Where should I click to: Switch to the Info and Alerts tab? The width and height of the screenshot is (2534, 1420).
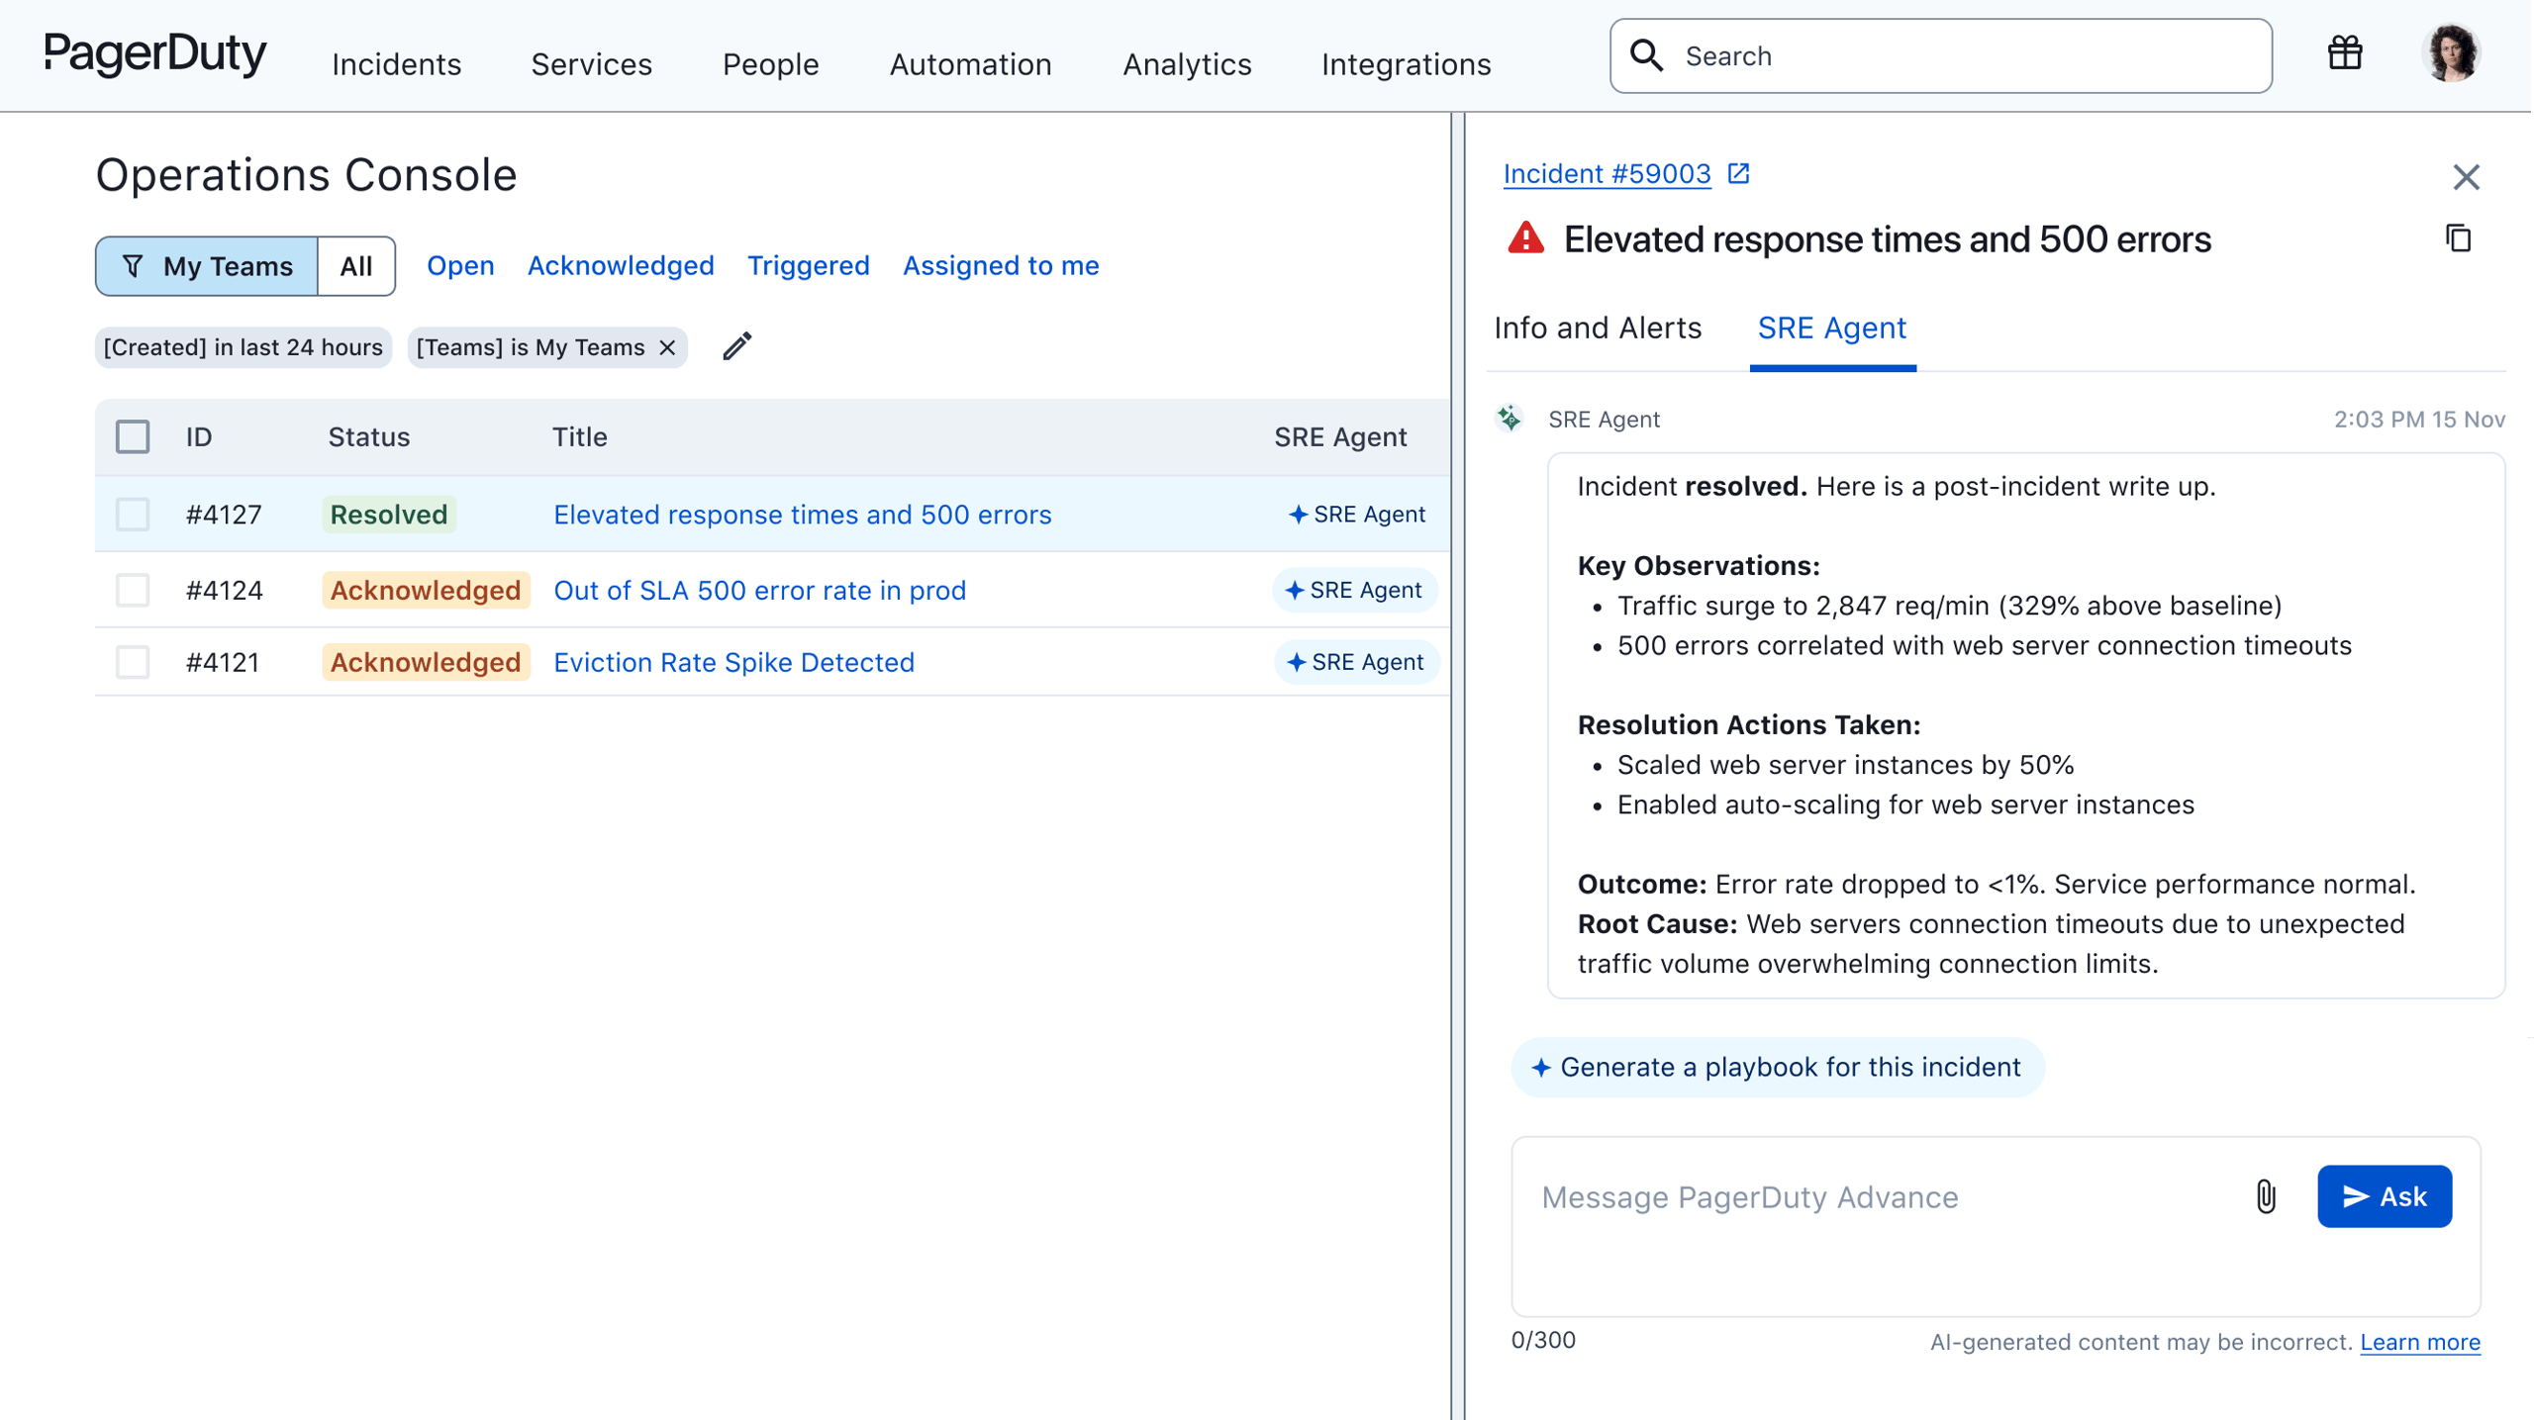tap(1598, 329)
